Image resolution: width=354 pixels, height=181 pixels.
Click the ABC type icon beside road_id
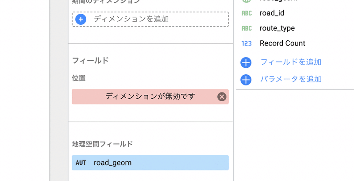[x=246, y=13]
